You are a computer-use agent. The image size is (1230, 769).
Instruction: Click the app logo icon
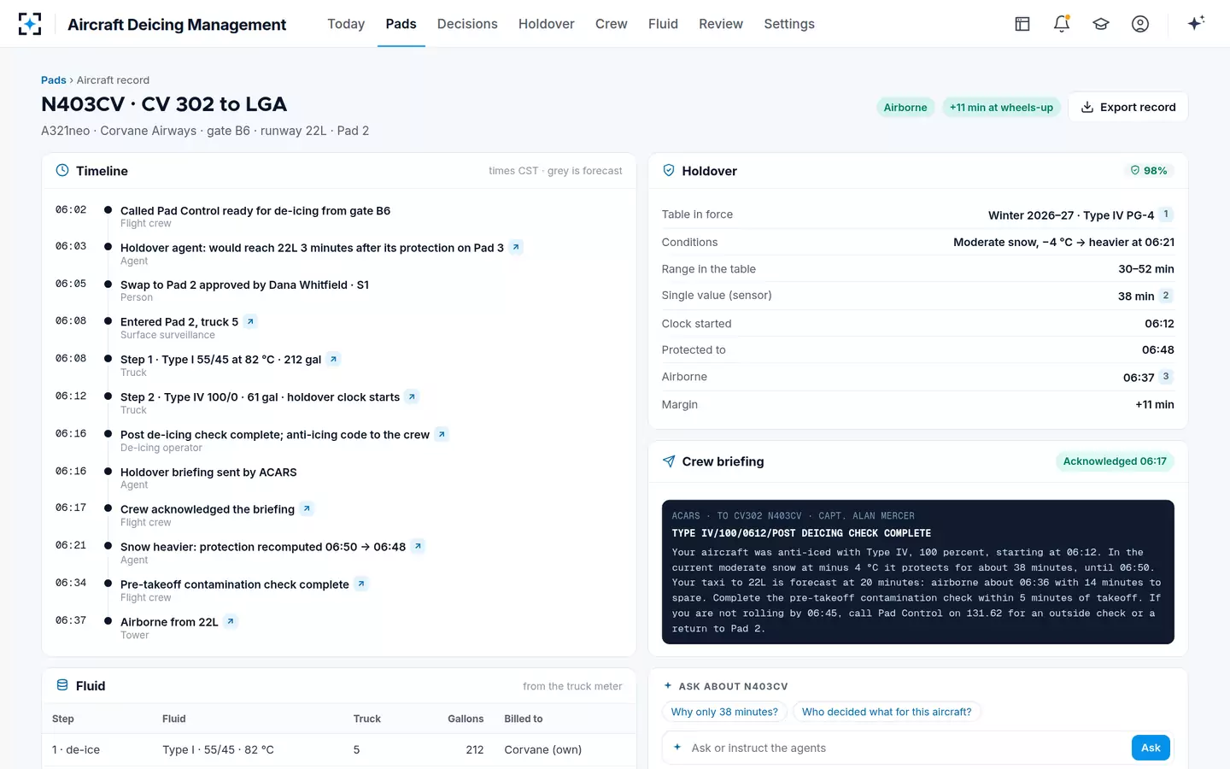click(x=30, y=24)
